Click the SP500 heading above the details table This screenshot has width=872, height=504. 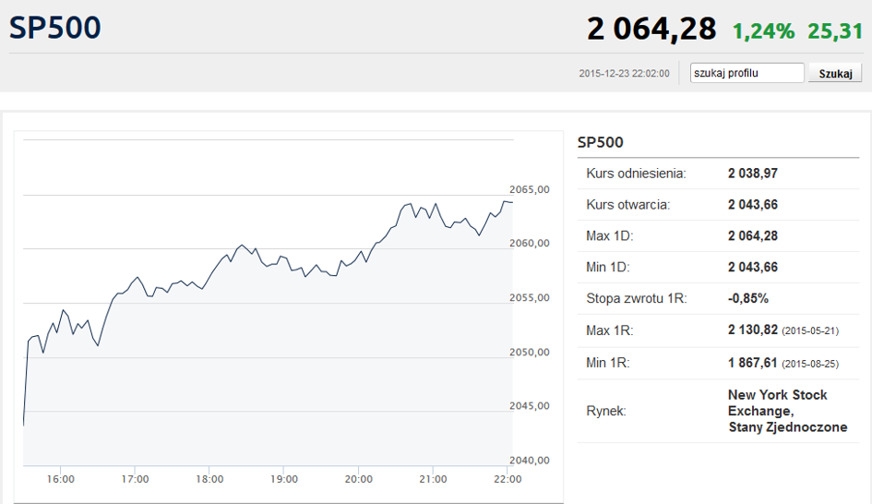601,142
